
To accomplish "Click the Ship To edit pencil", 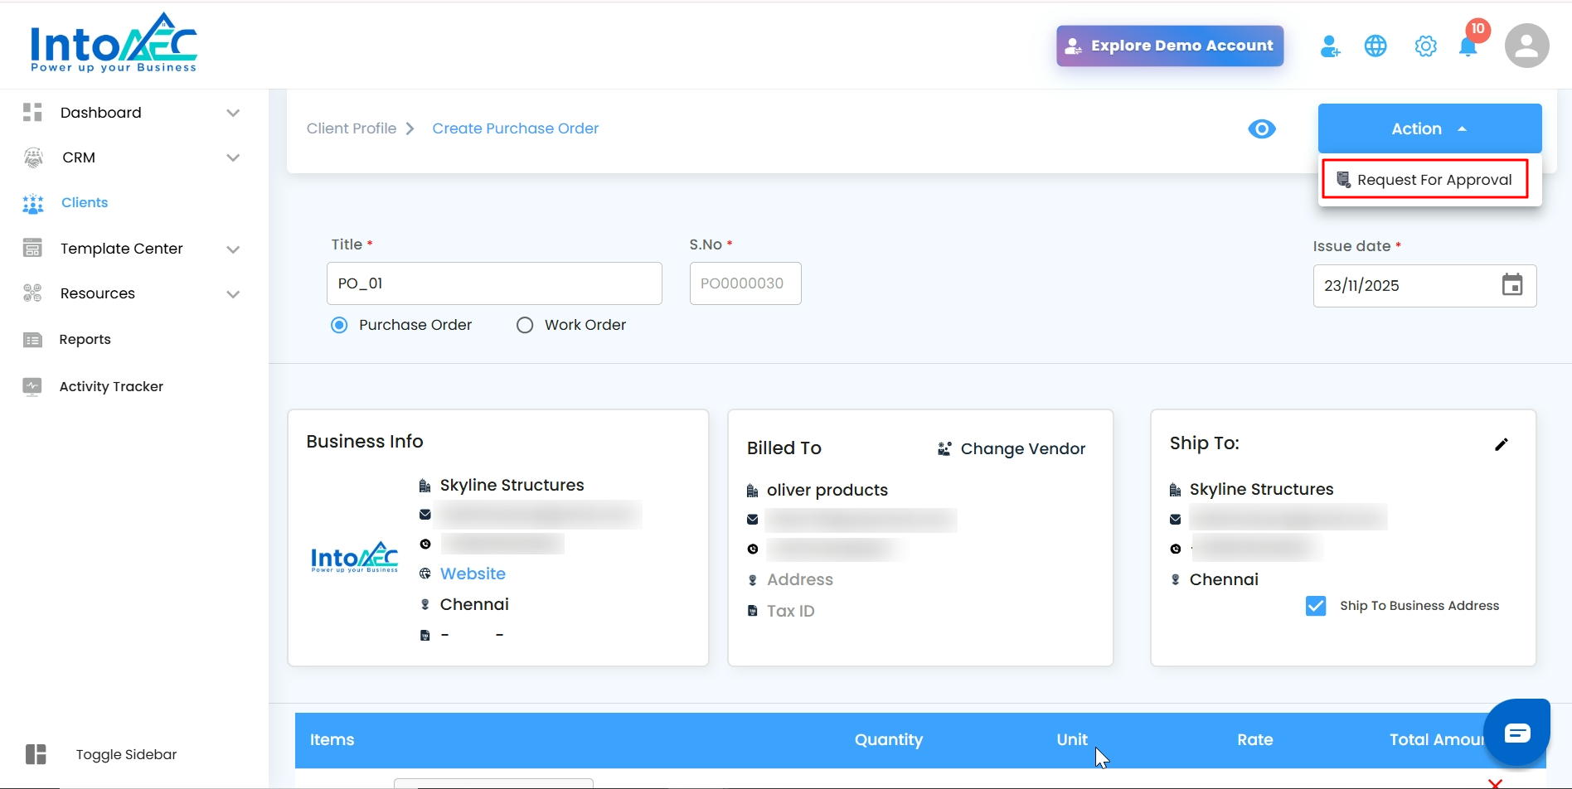I will pyautogui.click(x=1502, y=444).
